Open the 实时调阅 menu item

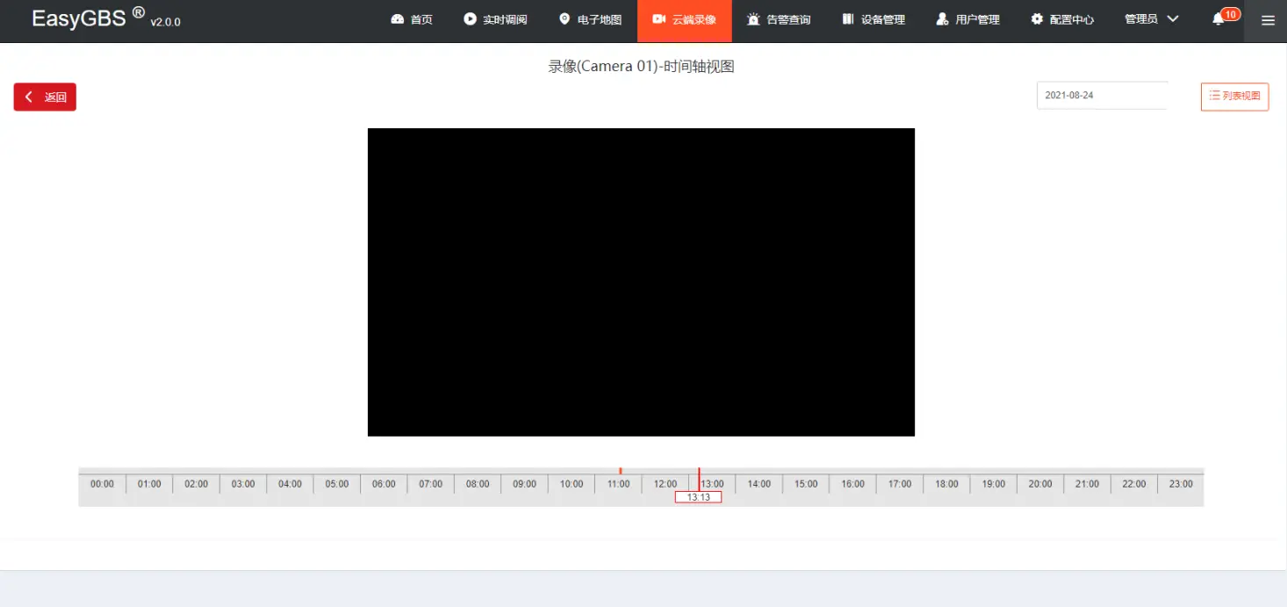[505, 19]
